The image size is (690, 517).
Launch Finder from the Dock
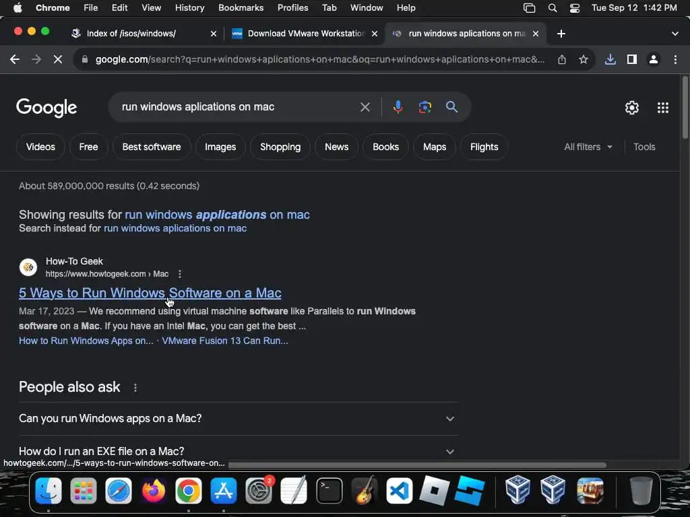point(49,491)
